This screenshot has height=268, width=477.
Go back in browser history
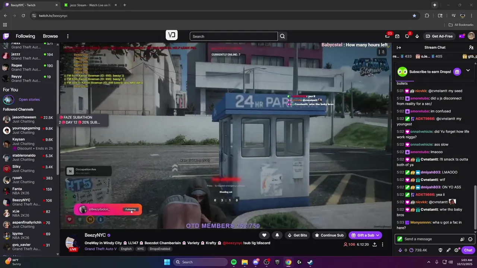click(5, 16)
